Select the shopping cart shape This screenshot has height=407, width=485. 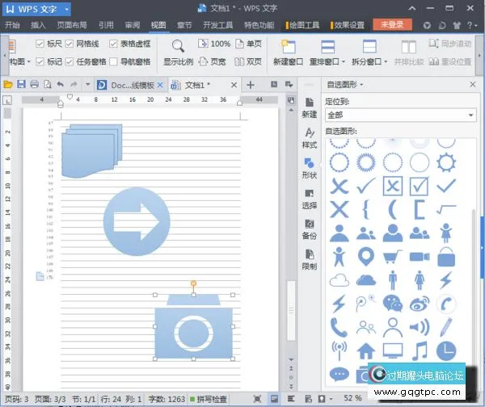coord(393,257)
